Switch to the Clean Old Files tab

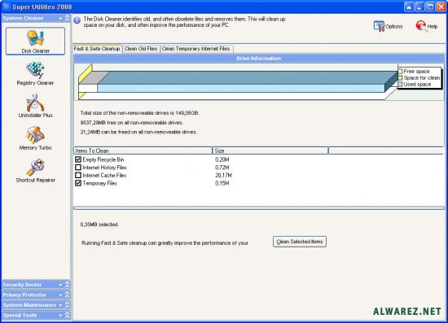[x=141, y=49]
